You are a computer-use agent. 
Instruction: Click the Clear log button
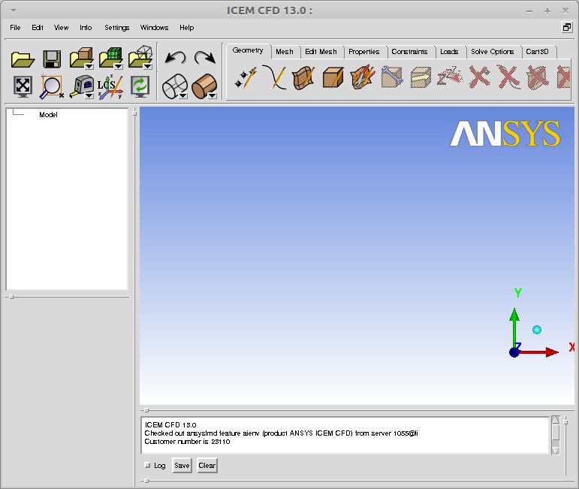pos(207,466)
